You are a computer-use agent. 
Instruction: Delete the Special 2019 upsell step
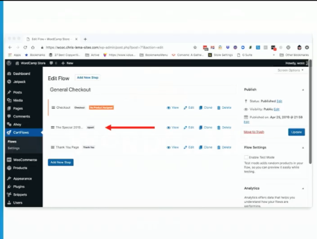[x=224, y=127]
